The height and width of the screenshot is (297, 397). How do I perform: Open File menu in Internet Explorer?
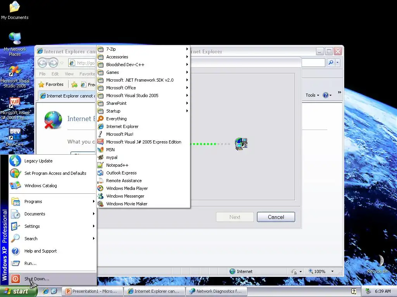click(x=42, y=74)
